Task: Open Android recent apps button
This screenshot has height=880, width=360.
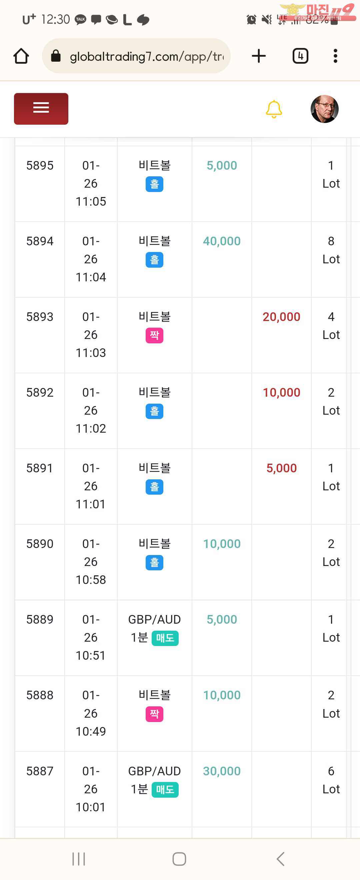Action: click(79, 858)
